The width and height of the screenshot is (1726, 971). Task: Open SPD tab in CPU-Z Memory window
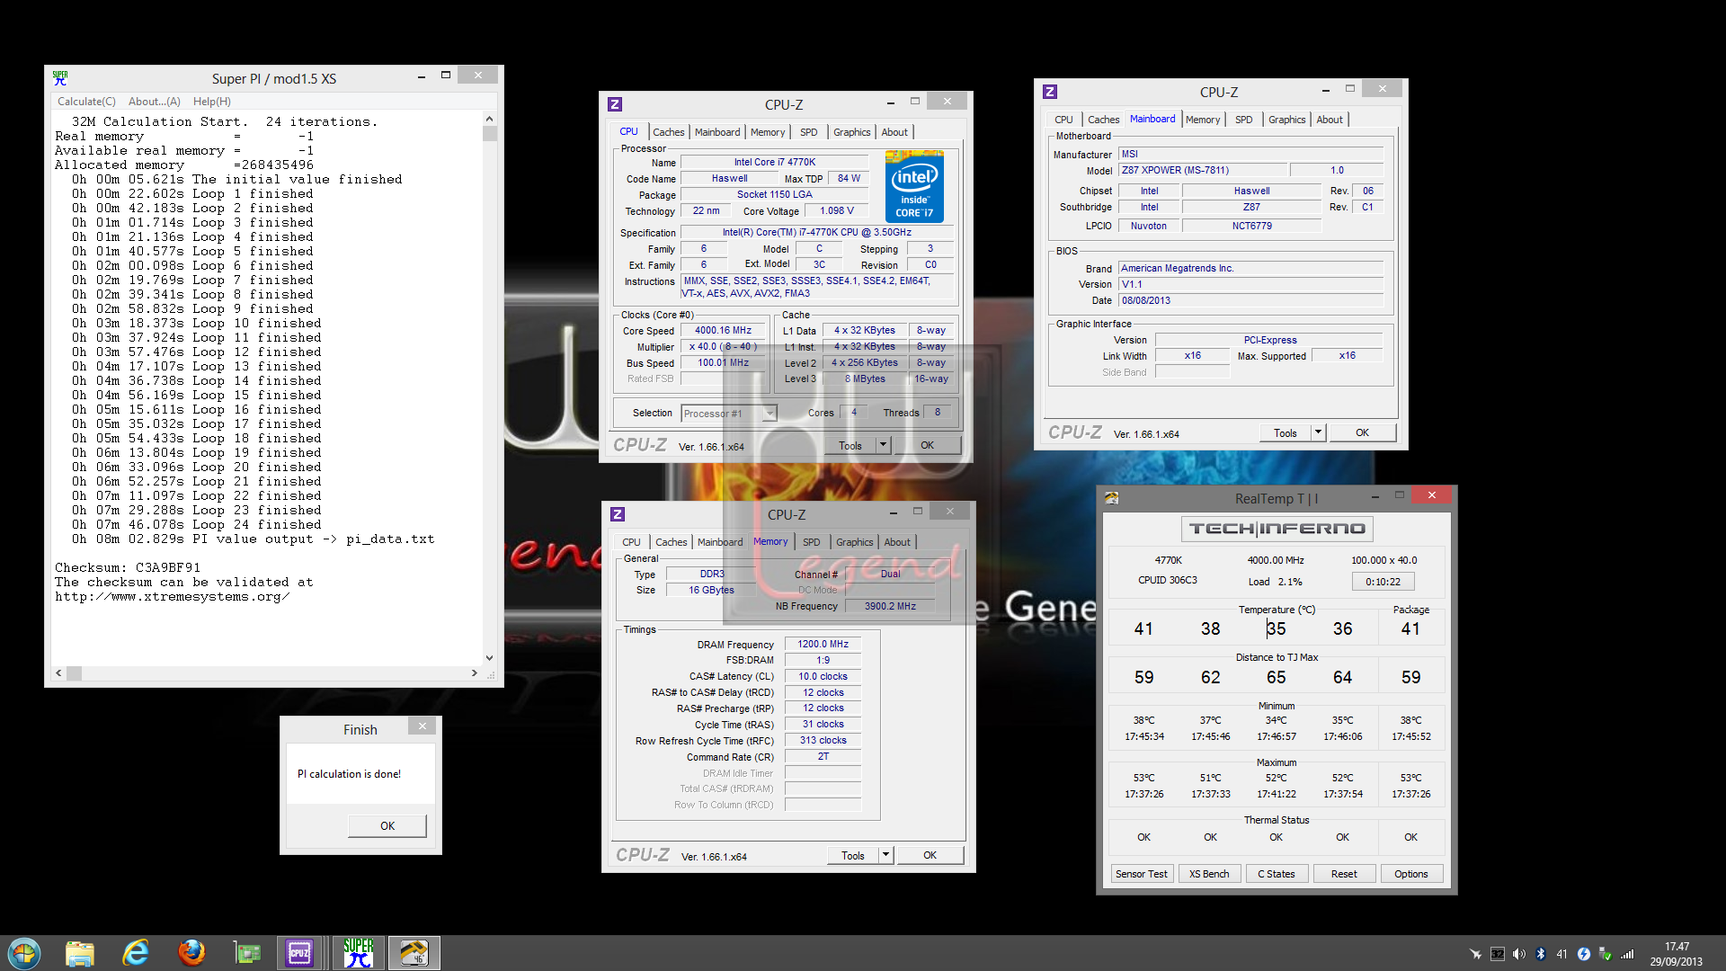812,542
